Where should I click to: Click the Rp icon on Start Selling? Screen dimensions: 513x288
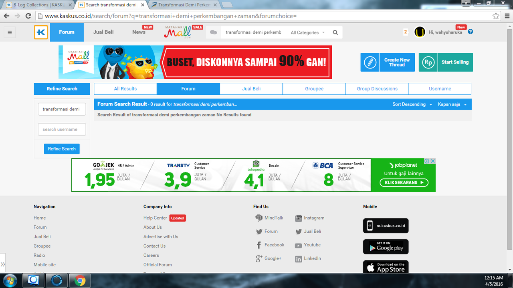(x=428, y=62)
